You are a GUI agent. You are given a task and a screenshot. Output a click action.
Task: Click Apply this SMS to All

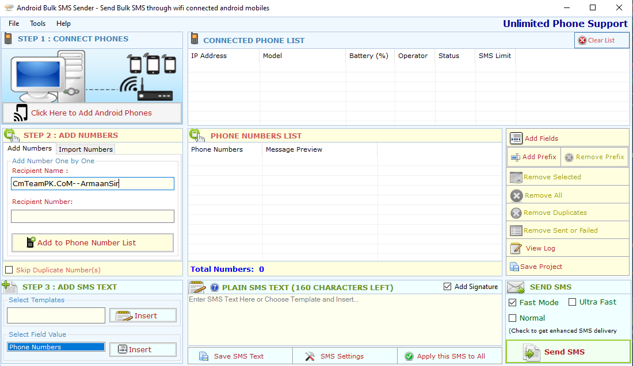pyautogui.click(x=450, y=356)
